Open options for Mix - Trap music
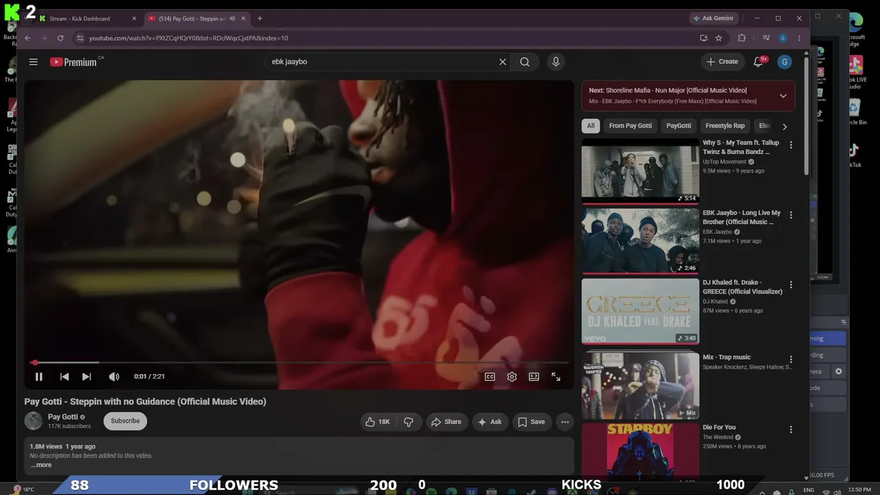880x495 pixels. click(791, 360)
